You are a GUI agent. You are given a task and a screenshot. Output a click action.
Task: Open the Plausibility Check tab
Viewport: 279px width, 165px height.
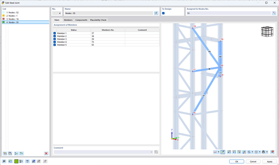point(98,20)
